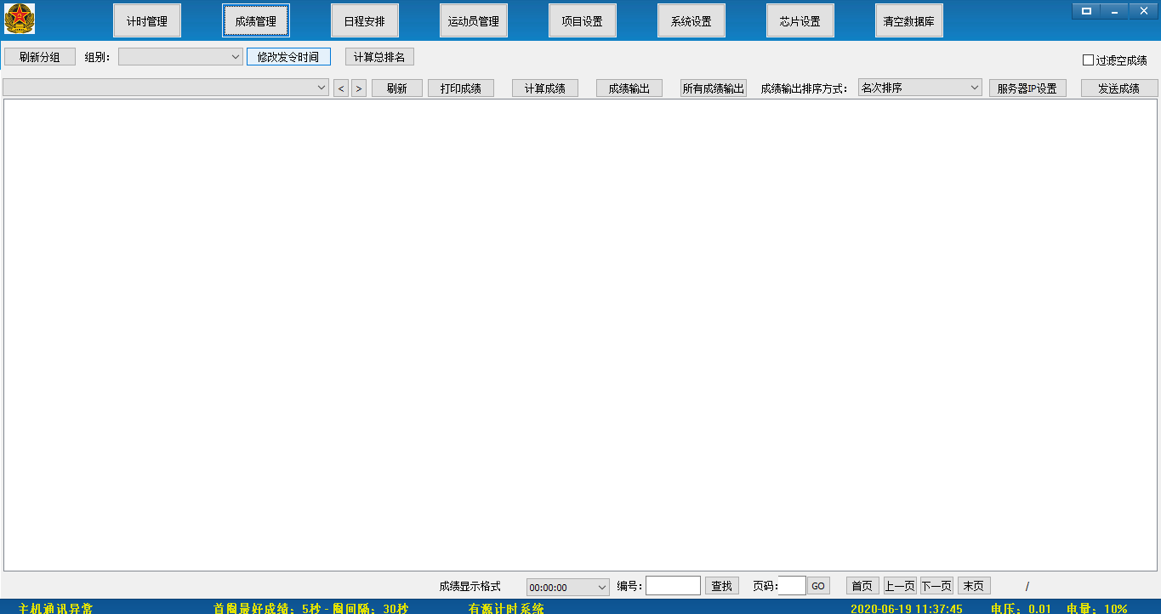
Task: Click the 打印成绩 button
Action: coord(461,88)
